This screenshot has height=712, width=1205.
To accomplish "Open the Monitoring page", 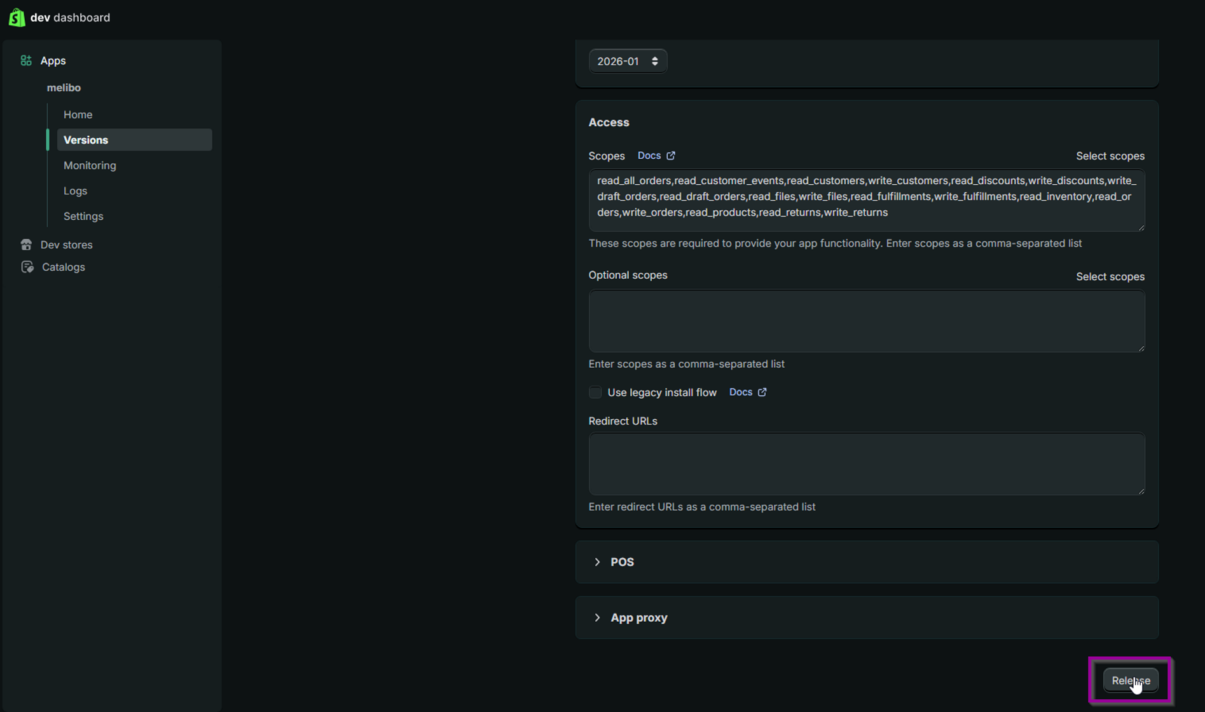I will pos(90,165).
